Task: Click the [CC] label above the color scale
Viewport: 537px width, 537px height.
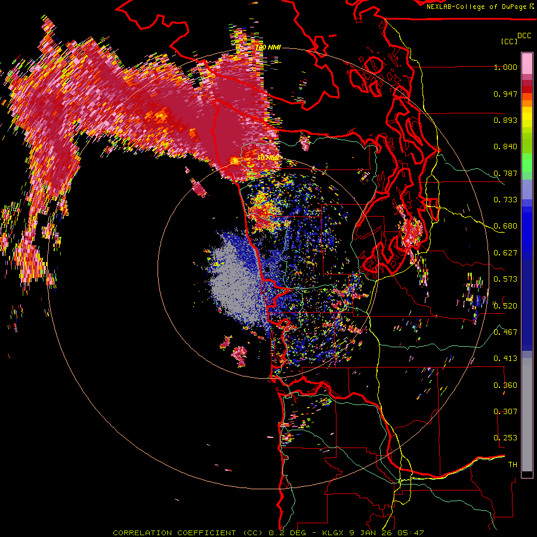Action: (509, 41)
